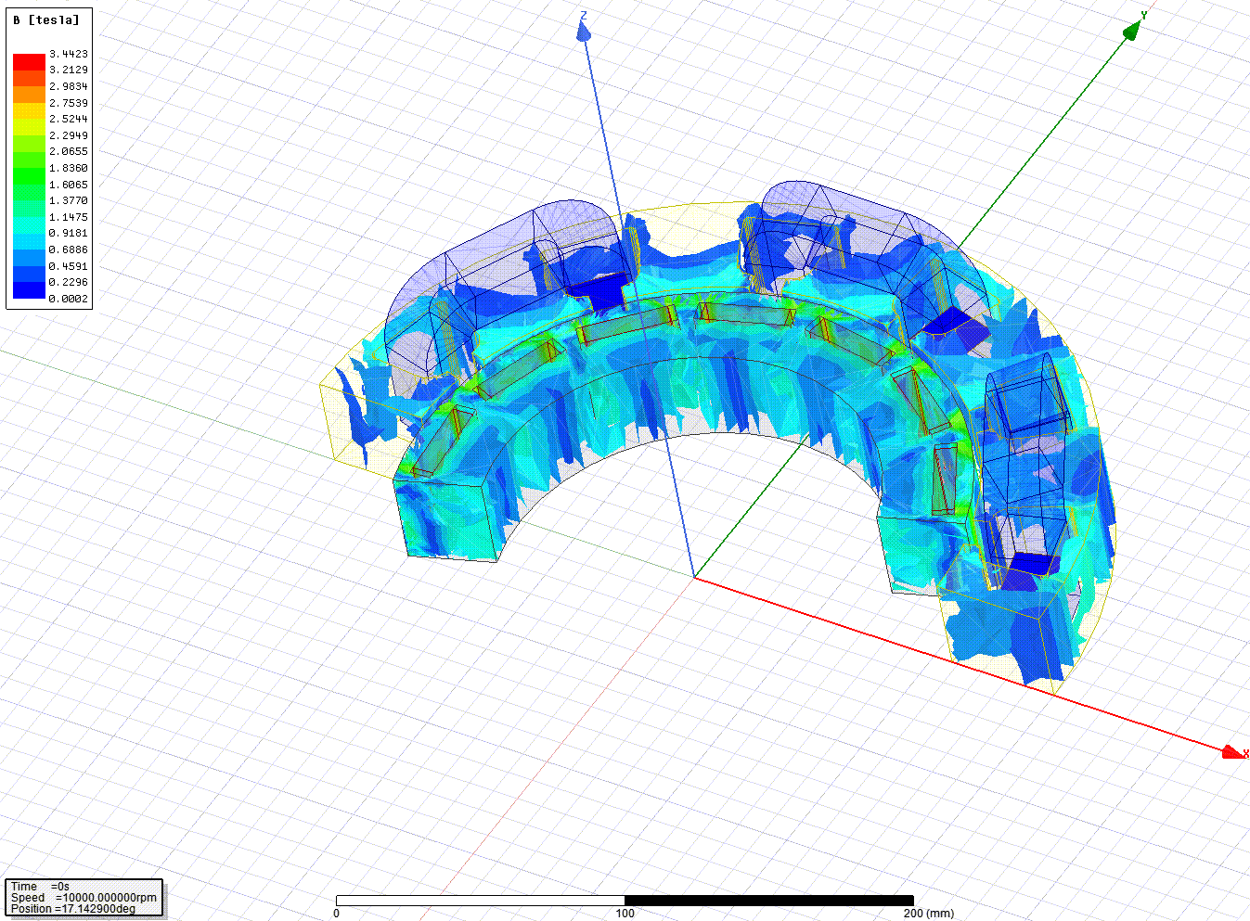1250x921 pixels.
Task: Click the Time =0s readout
Action: click(41, 887)
